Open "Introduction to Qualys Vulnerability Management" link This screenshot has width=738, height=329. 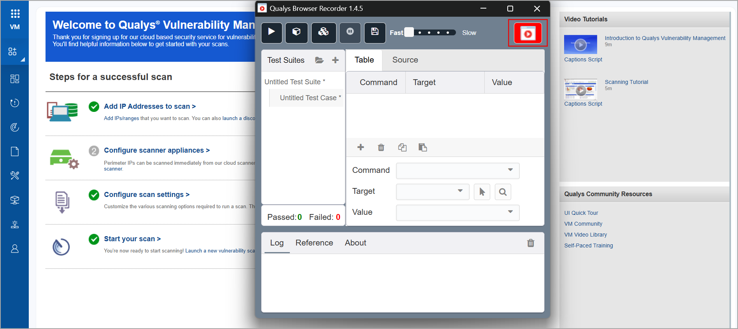click(x=665, y=38)
